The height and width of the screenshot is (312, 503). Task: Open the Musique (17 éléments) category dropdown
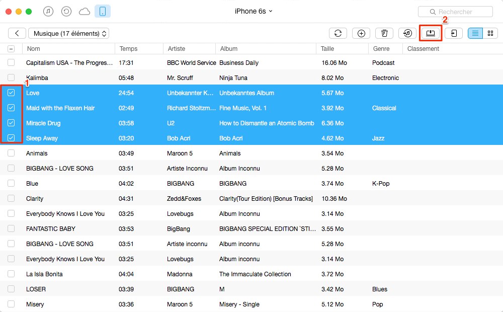pos(68,33)
